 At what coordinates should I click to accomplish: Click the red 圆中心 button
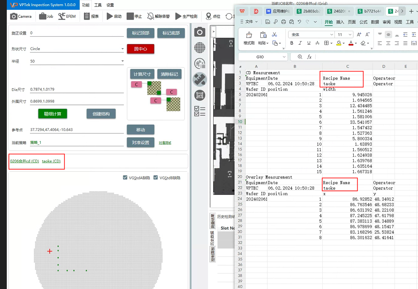141,49
